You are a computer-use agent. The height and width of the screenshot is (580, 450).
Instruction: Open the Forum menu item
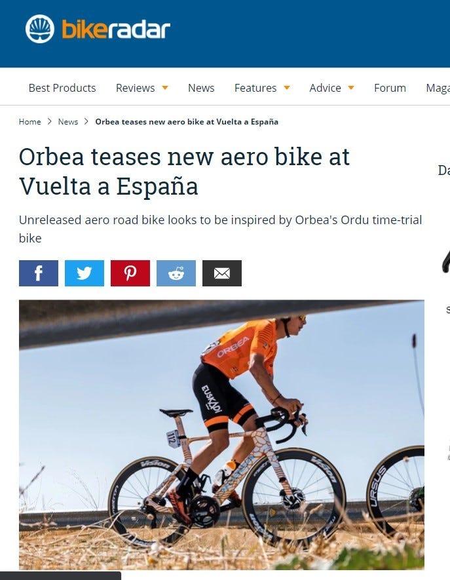click(390, 88)
